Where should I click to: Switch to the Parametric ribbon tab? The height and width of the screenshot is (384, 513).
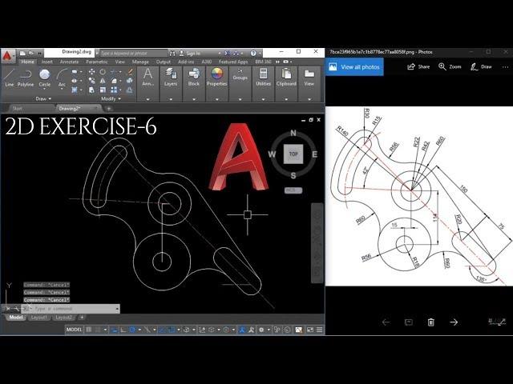(97, 62)
